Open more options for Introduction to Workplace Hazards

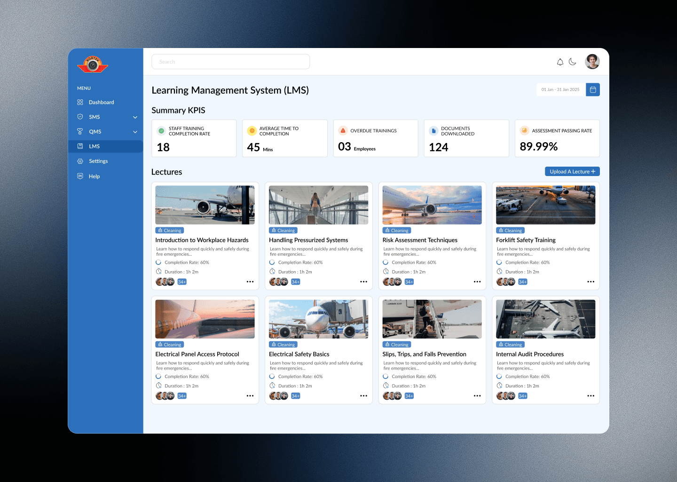tap(250, 282)
